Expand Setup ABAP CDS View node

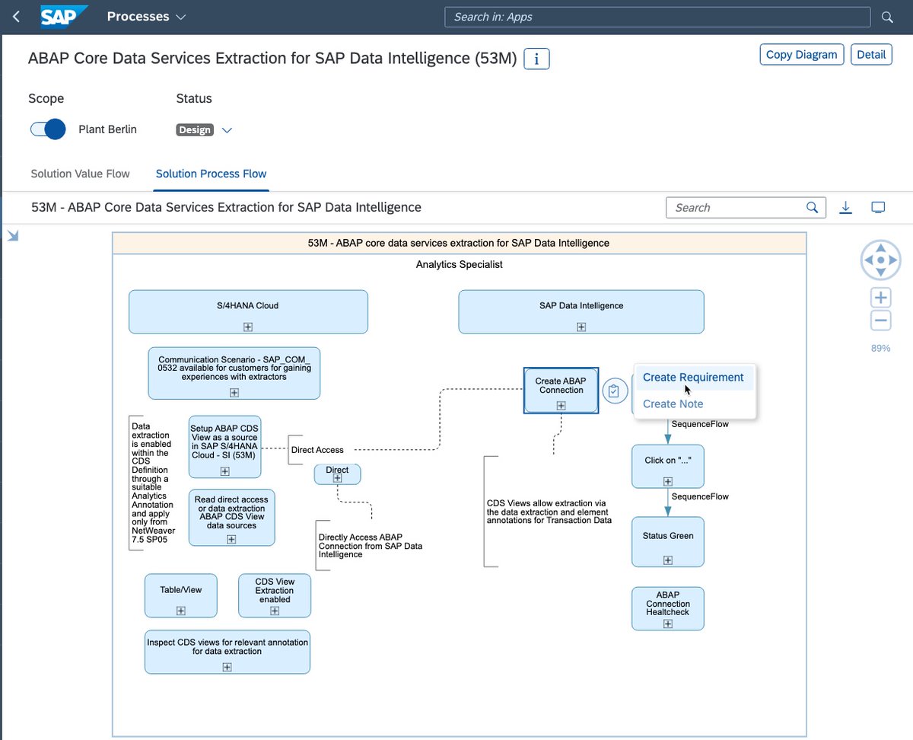click(x=224, y=471)
